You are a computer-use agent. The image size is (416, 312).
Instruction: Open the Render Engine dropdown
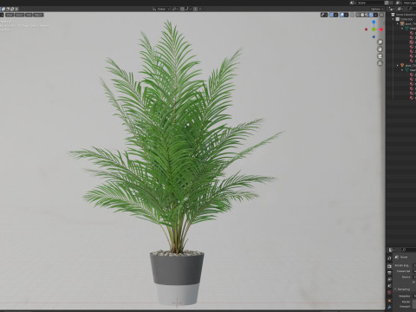pos(414,265)
